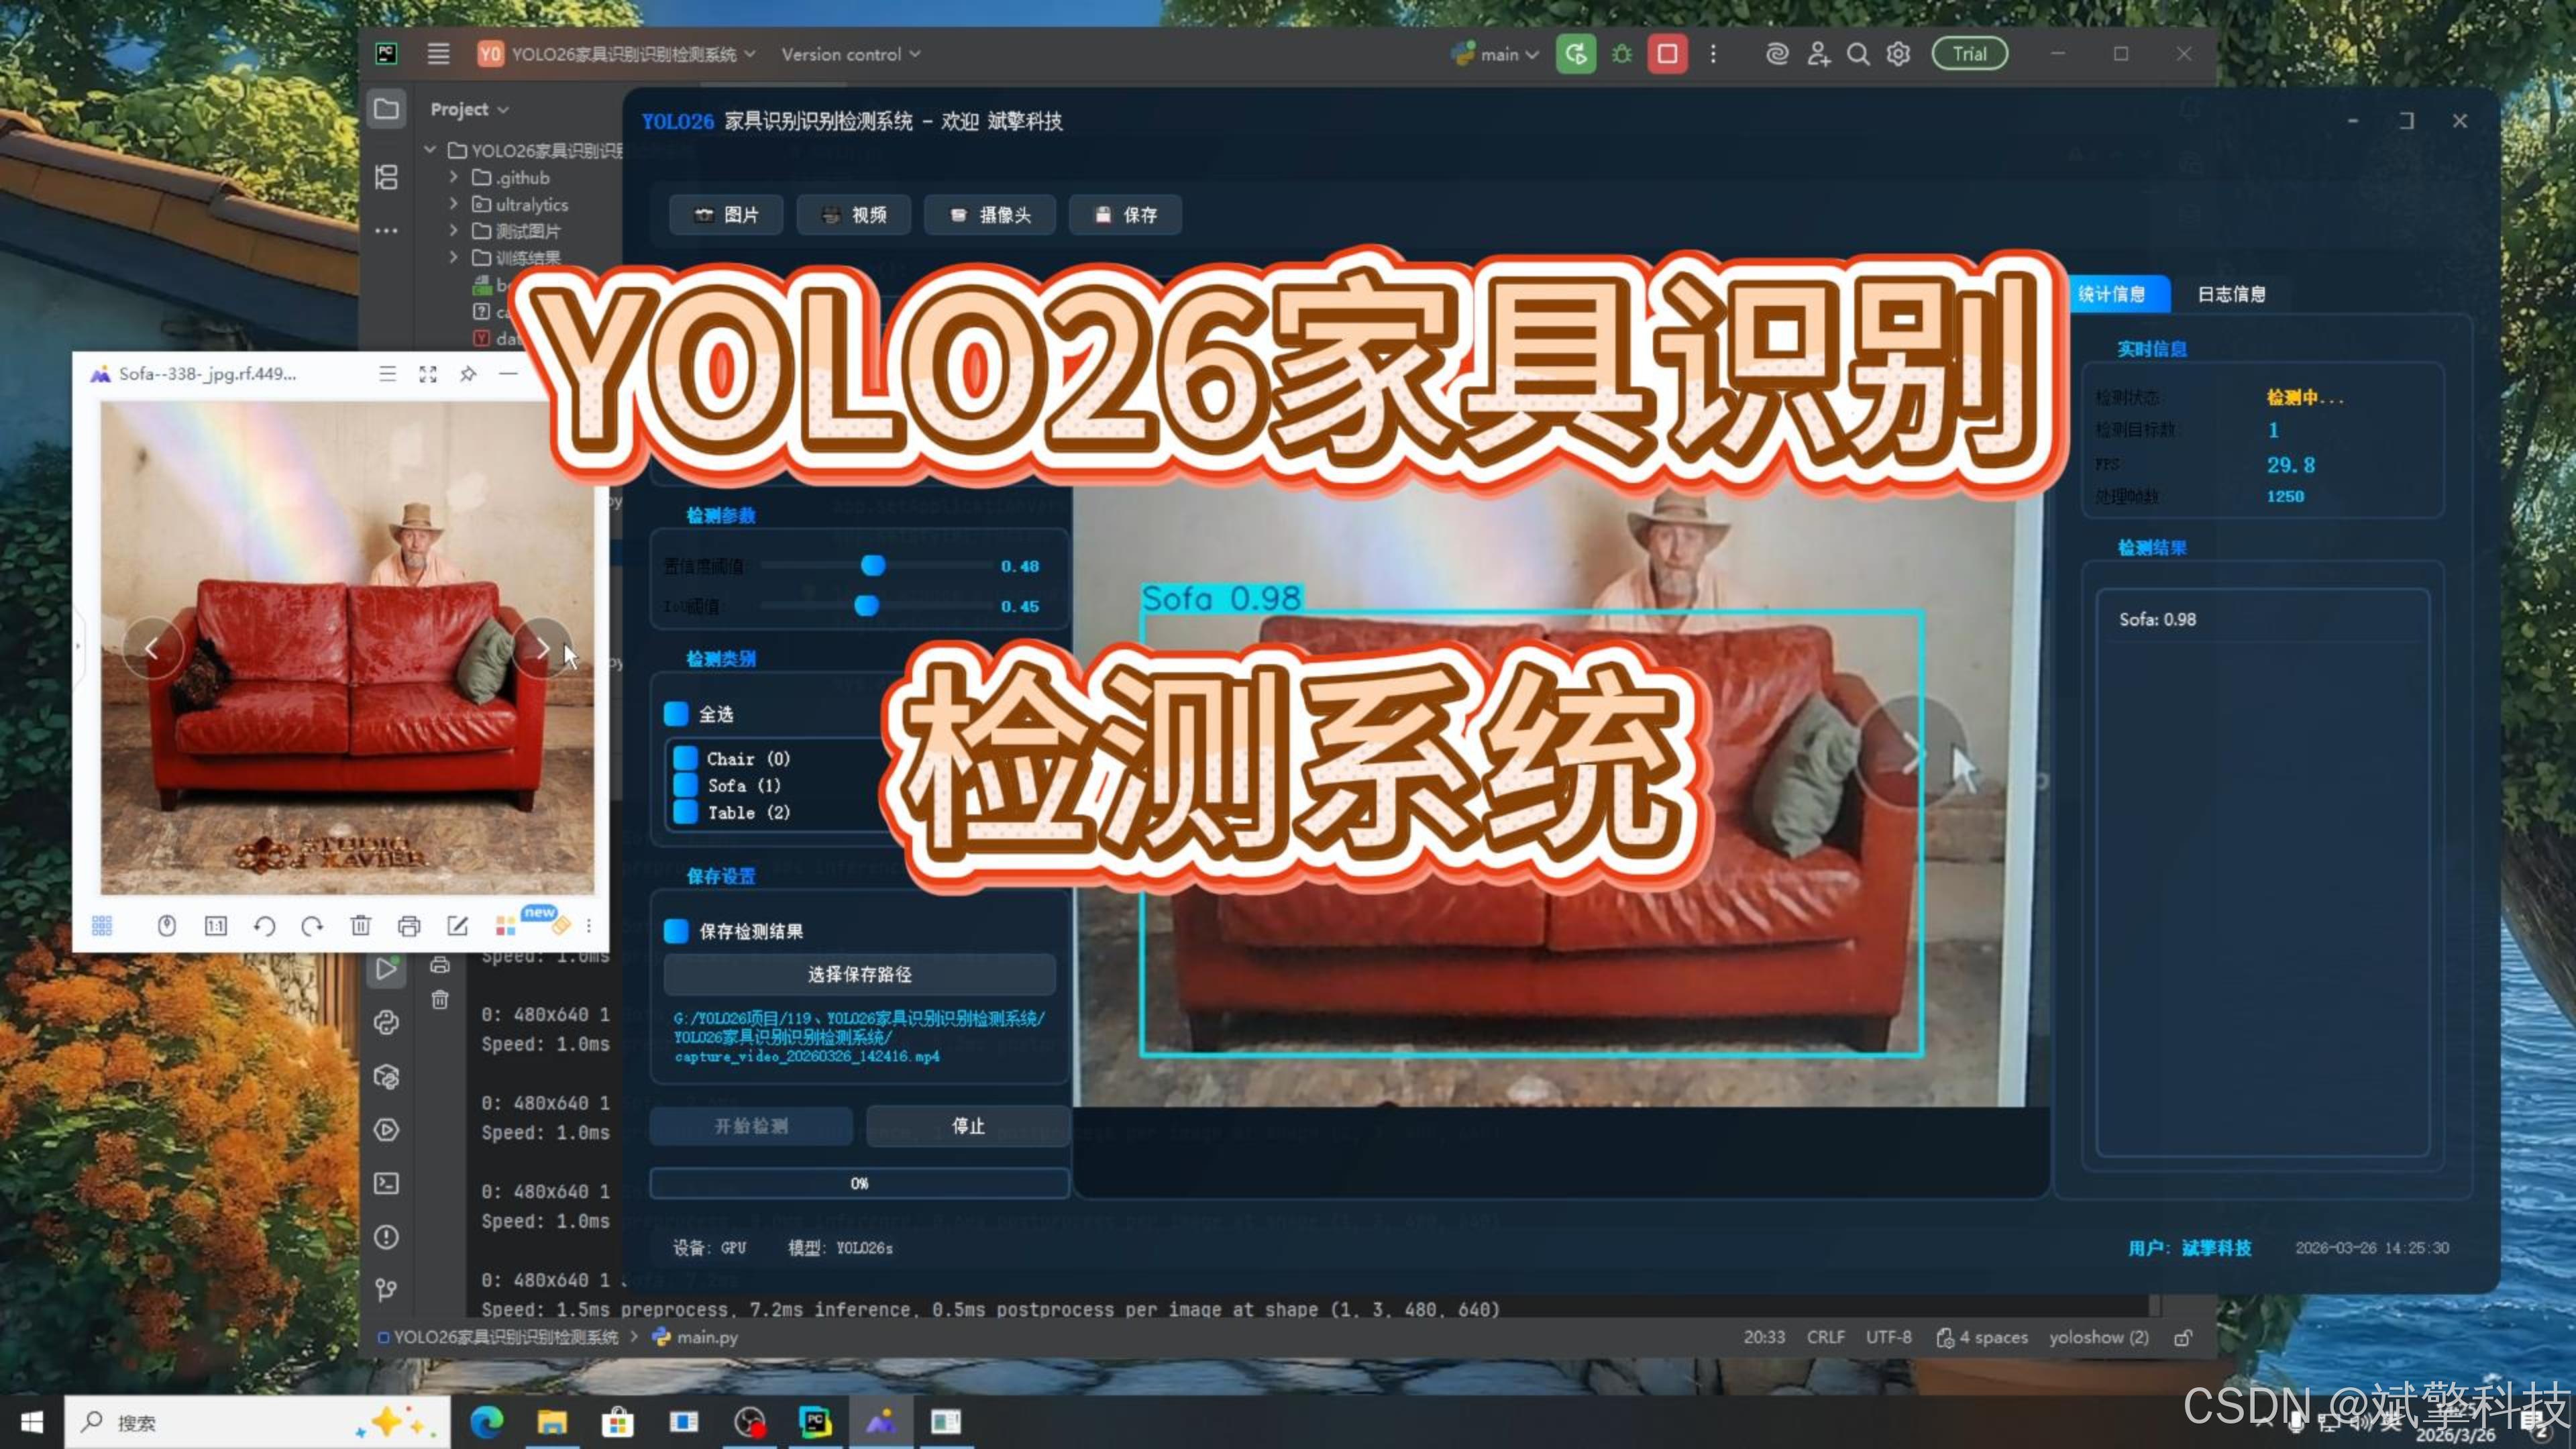Open File Explorer from the taskbar
Image resolution: width=2576 pixels, height=1449 pixels.
point(552,1422)
